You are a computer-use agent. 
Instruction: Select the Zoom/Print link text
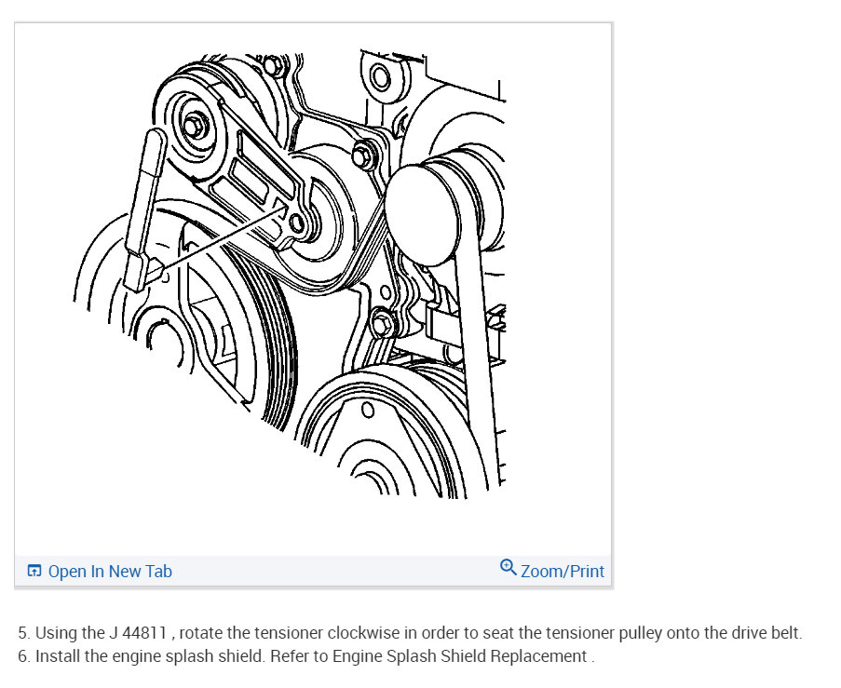tap(563, 571)
